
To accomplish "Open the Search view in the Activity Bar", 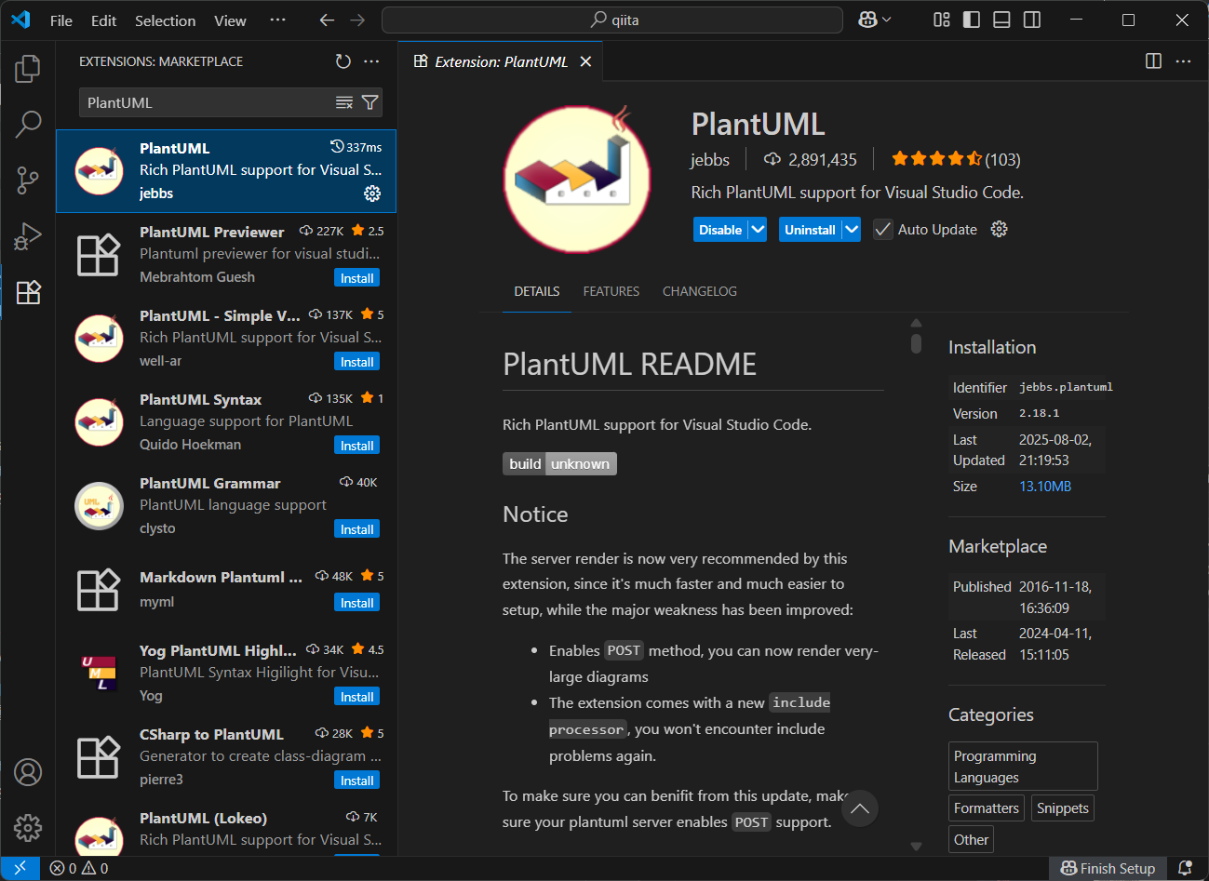I will click(28, 124).
